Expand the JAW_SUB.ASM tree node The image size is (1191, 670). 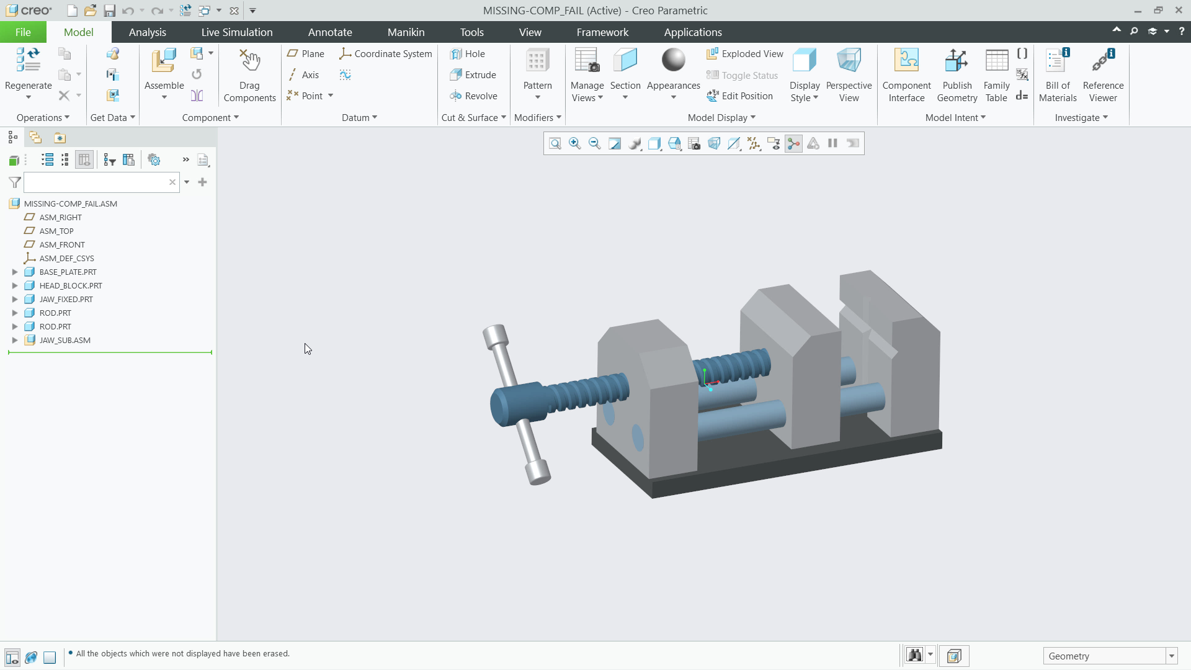tap(15, 341)
